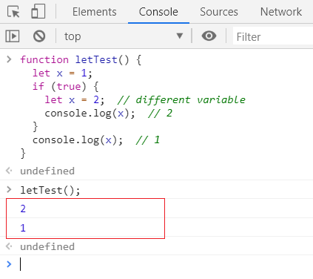This screenshot has width=313, height=279.
Task: Create a live expression with eye icon
Action: pos(209,36)
